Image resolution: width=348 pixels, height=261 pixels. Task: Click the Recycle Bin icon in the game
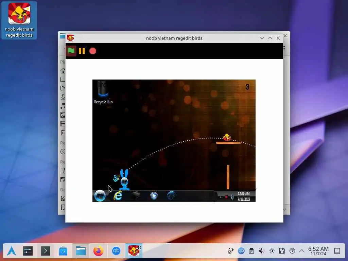point(103,92)
